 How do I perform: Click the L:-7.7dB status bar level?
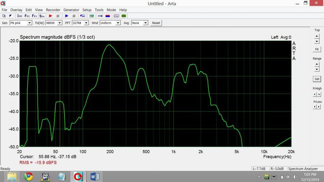[259, 169]
